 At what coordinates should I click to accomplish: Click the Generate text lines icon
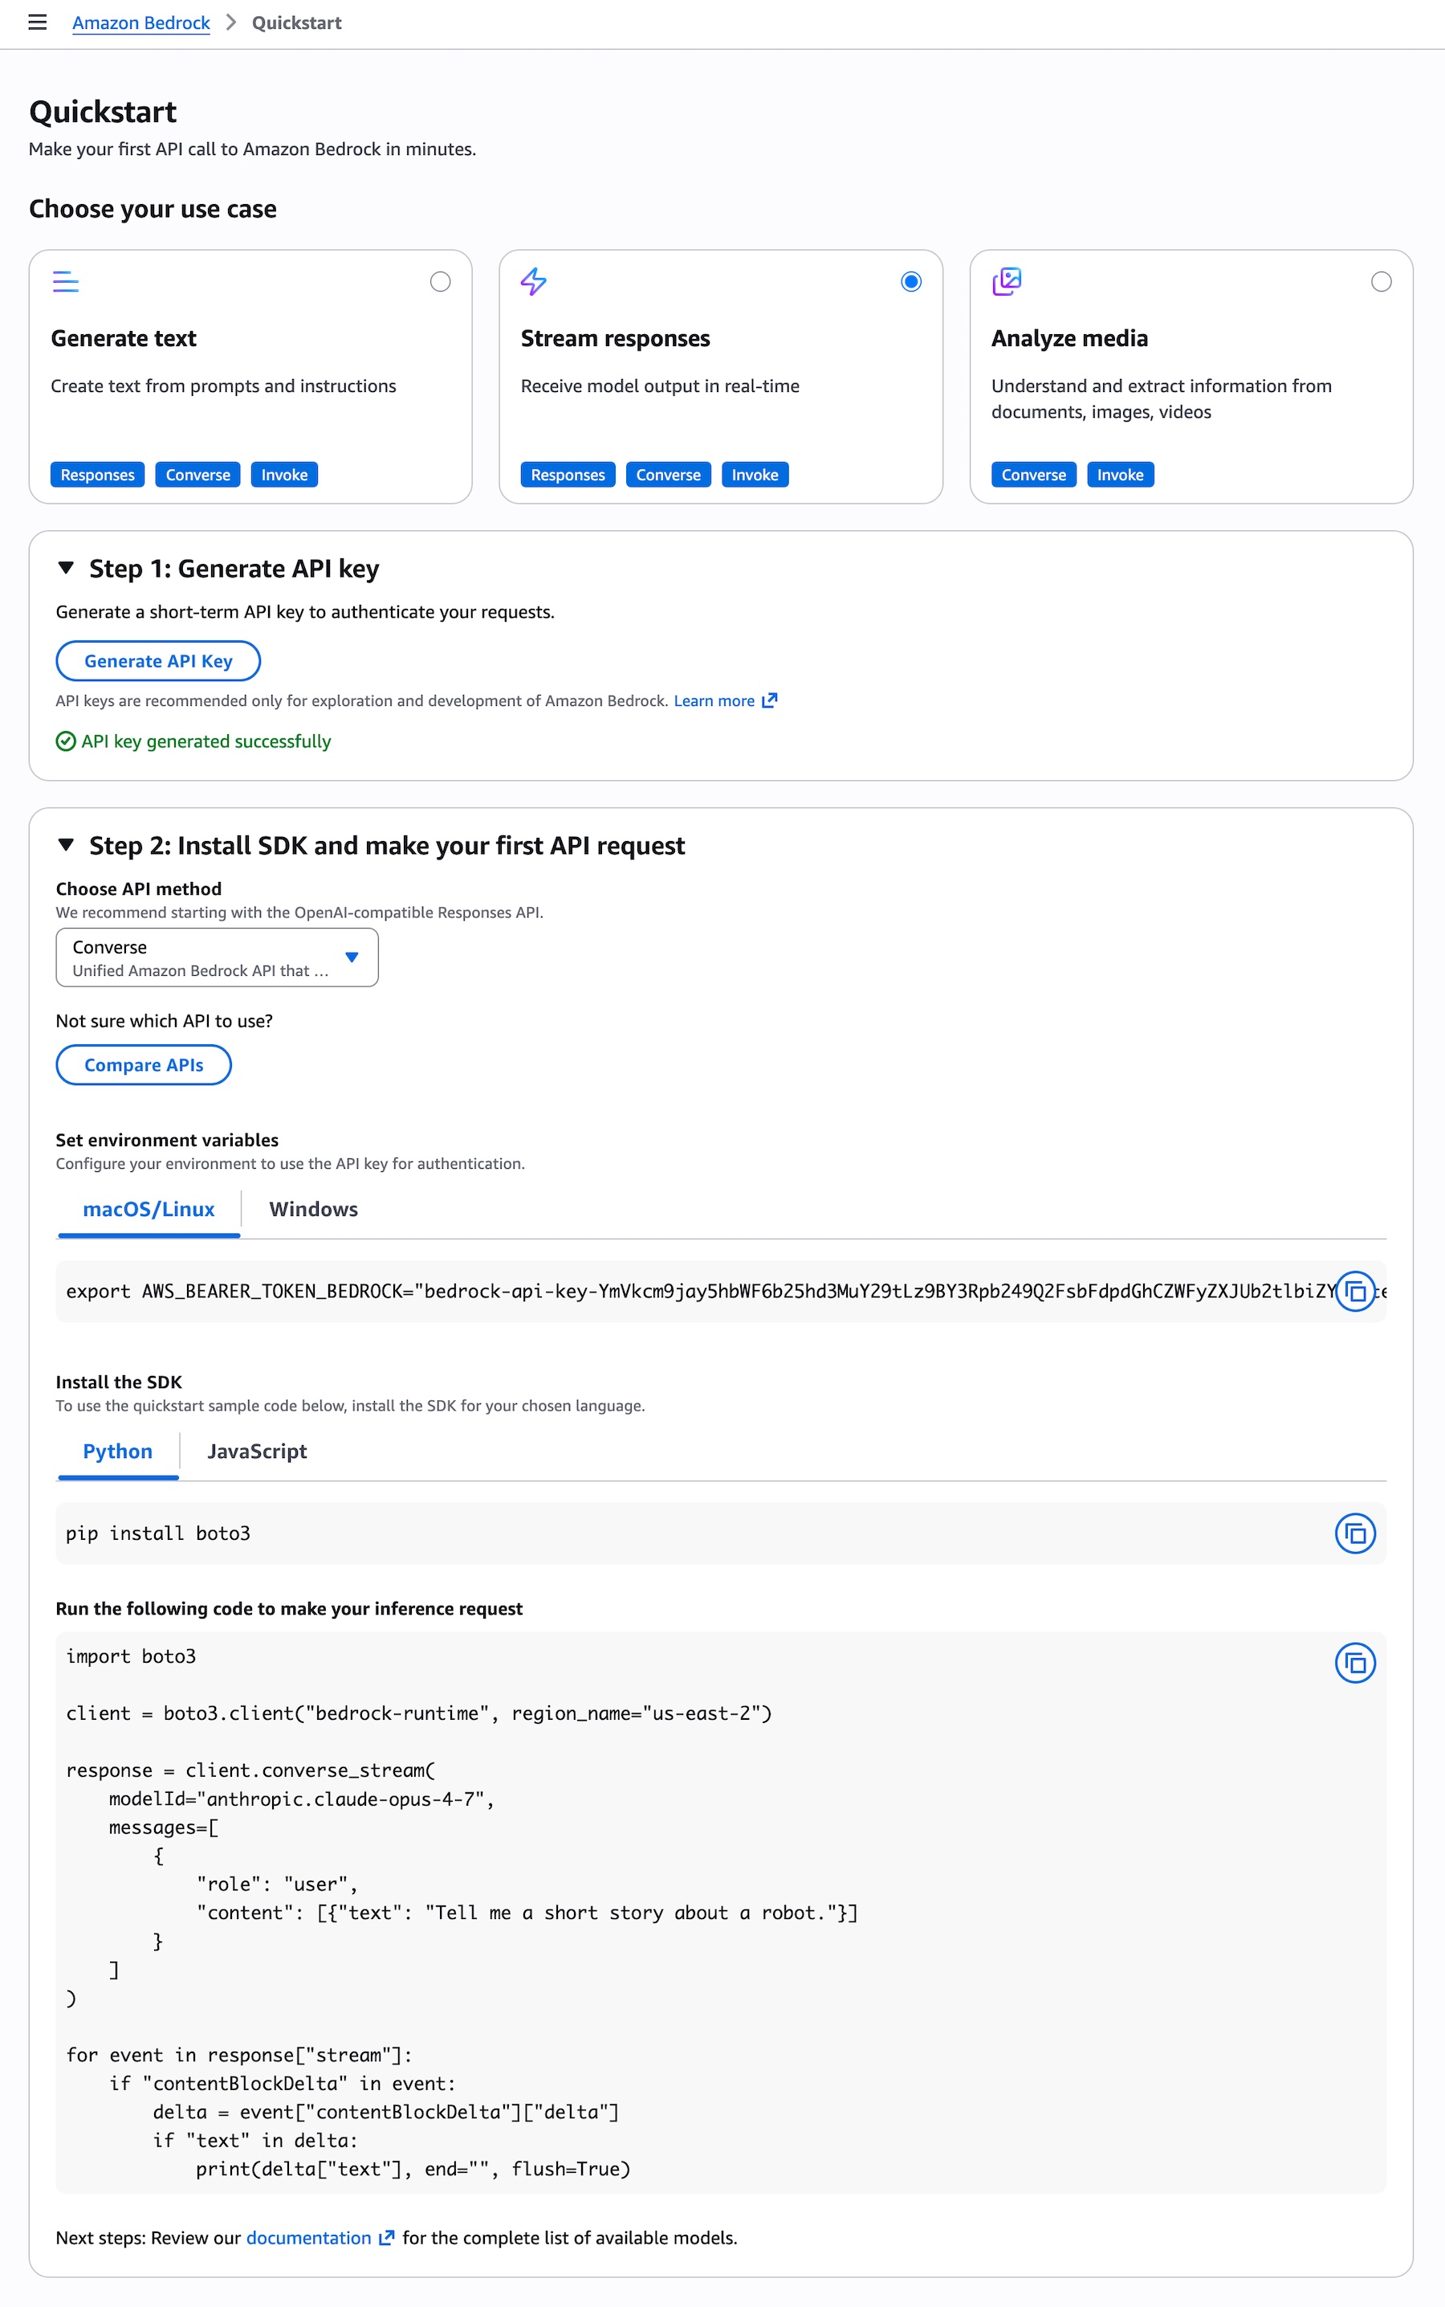pyautogui.click(x=65, y=281)
